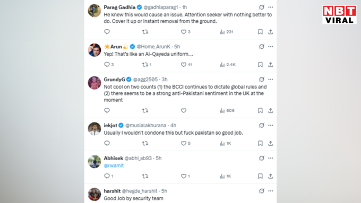Reply to Arun's Al-Qayeda uniform tweet
The width and height of the screenshot is (361, 203).
point(107,64)
